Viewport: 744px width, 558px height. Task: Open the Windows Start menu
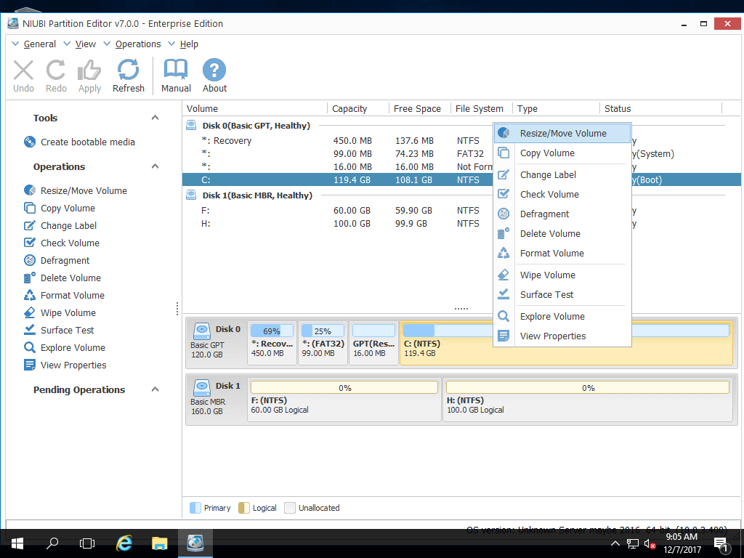point(17,543)
